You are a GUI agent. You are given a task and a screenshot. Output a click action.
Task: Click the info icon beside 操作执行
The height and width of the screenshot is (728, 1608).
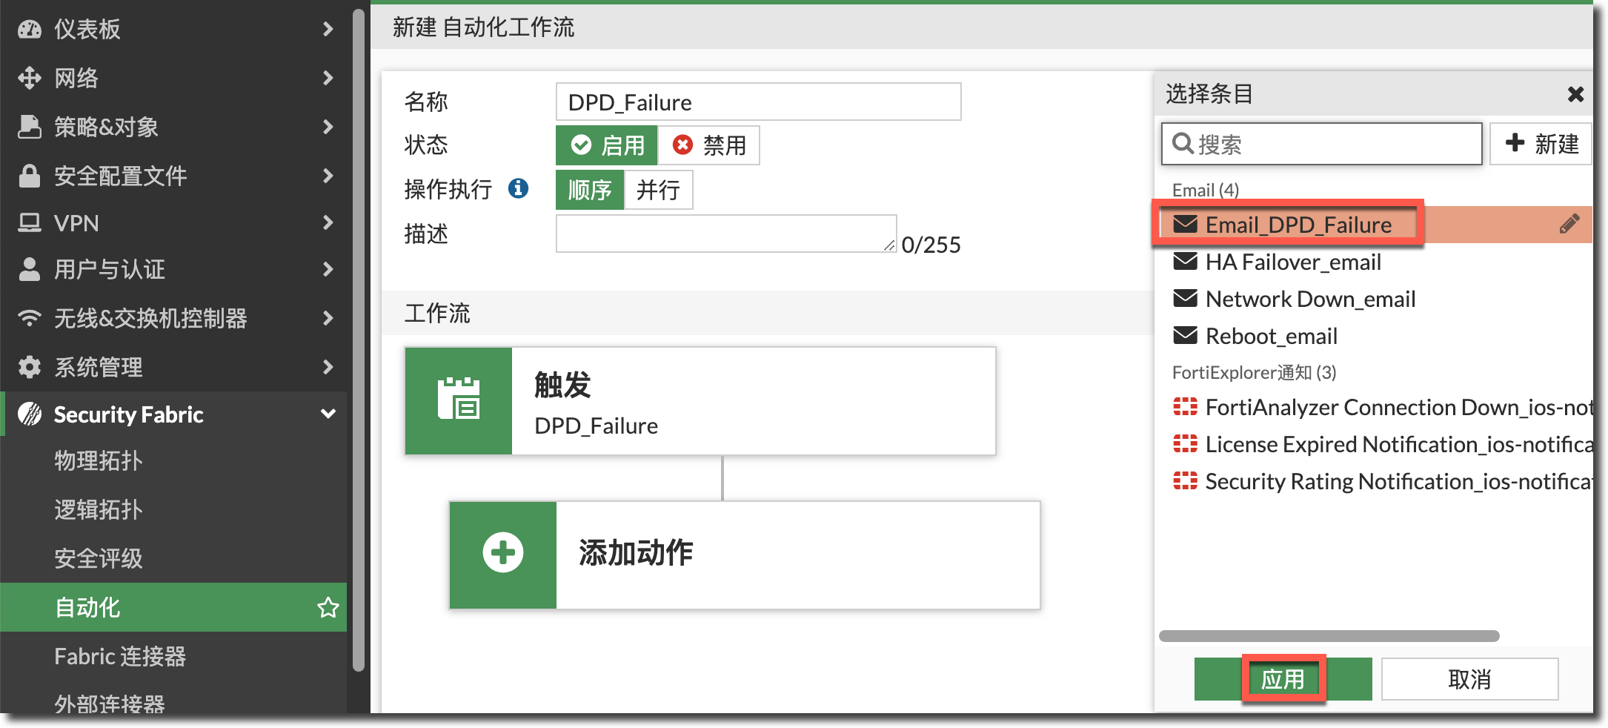[519, 189]
